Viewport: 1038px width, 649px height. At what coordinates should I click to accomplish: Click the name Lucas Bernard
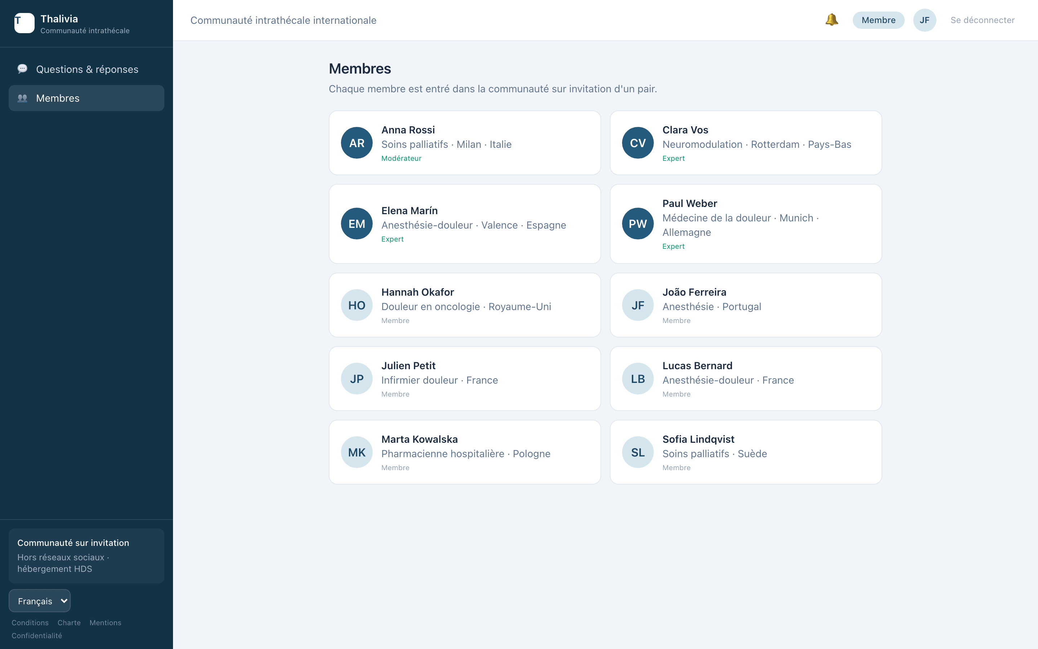click(x=697, y=366)
